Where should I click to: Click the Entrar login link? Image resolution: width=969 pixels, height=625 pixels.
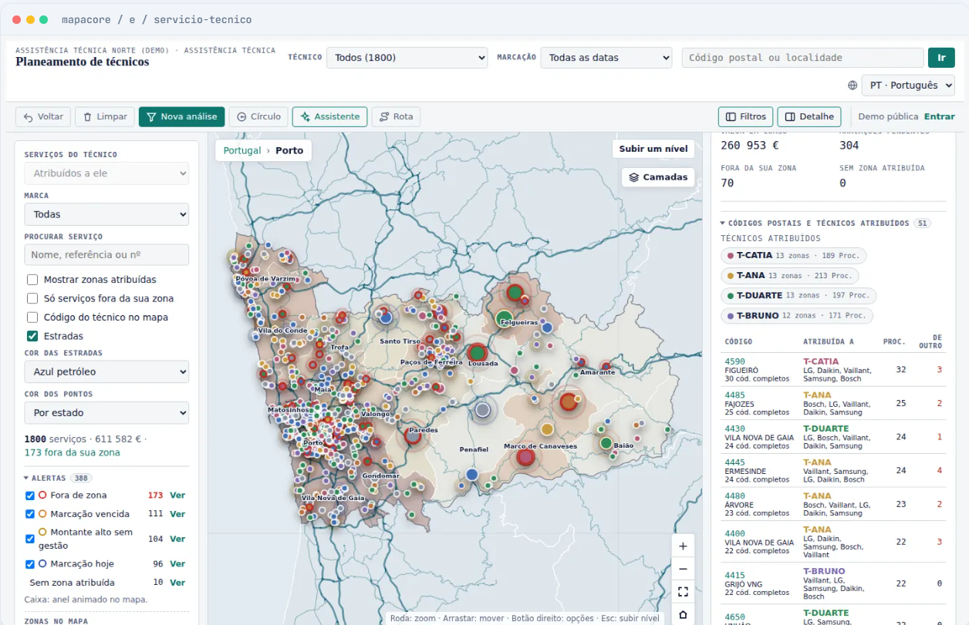940,116
